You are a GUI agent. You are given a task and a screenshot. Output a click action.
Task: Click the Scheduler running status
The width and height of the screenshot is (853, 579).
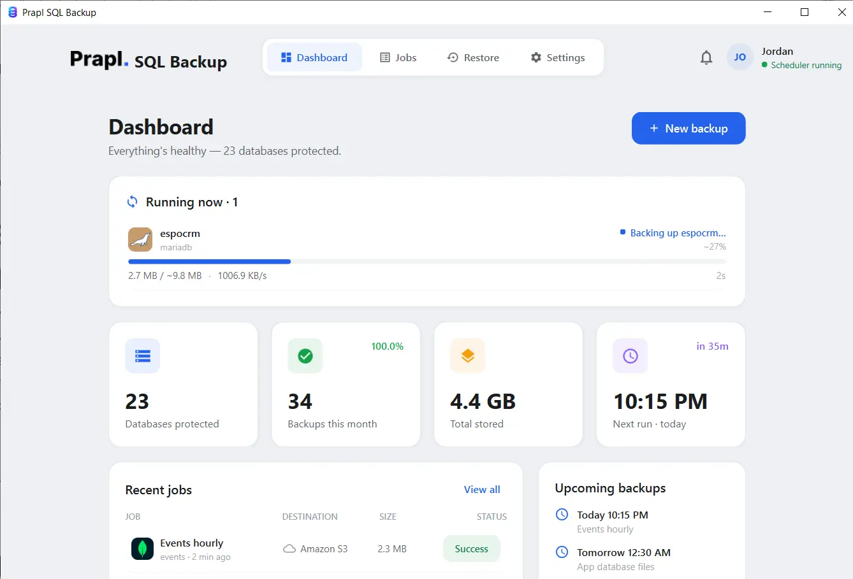[801, 65]
